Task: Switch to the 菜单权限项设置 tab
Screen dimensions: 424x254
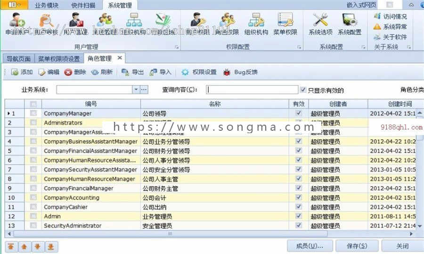Action: [59, 59]
